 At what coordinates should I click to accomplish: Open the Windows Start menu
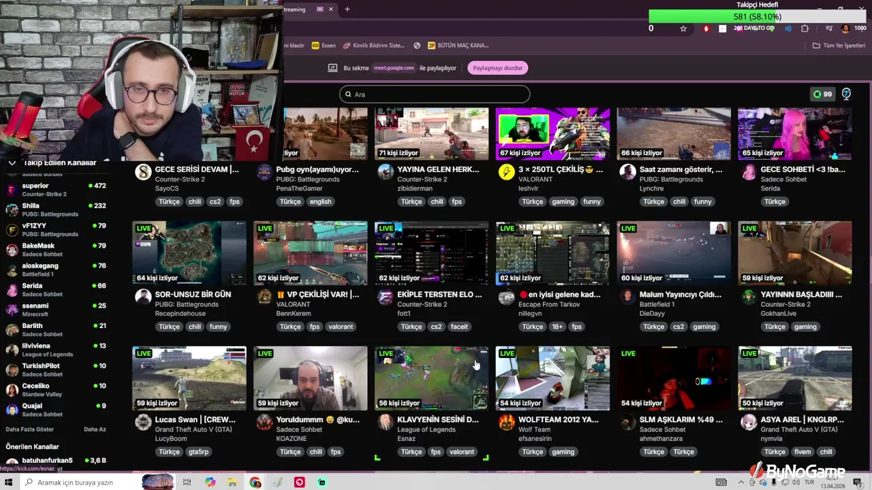[10, 483]
